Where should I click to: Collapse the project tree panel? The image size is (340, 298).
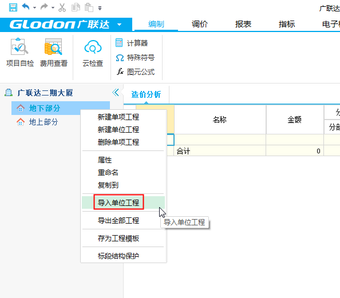pos(116,92)
